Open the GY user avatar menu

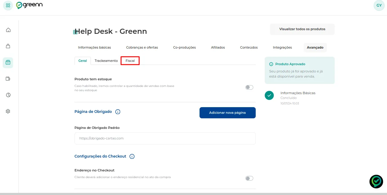(379, 5)
